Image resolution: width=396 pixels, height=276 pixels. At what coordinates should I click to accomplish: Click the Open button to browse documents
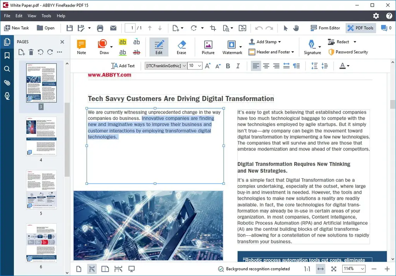click(46, 28)
